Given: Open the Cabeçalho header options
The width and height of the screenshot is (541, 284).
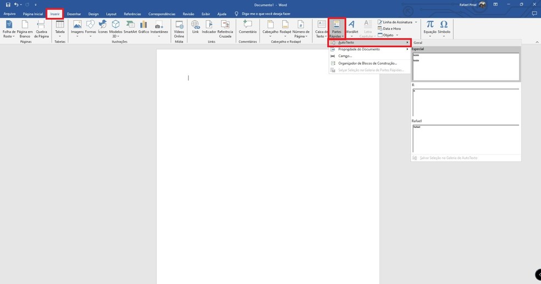Looking at the screenshot, I should [x=270, y=29].
